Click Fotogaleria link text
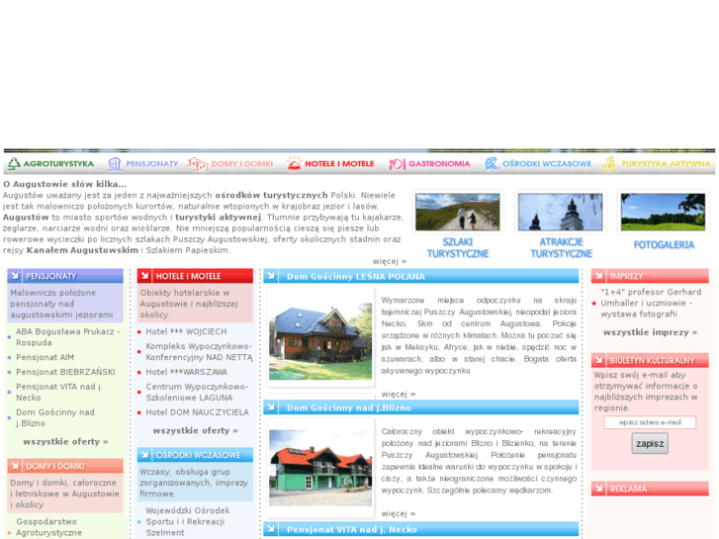 click(664, 245)
